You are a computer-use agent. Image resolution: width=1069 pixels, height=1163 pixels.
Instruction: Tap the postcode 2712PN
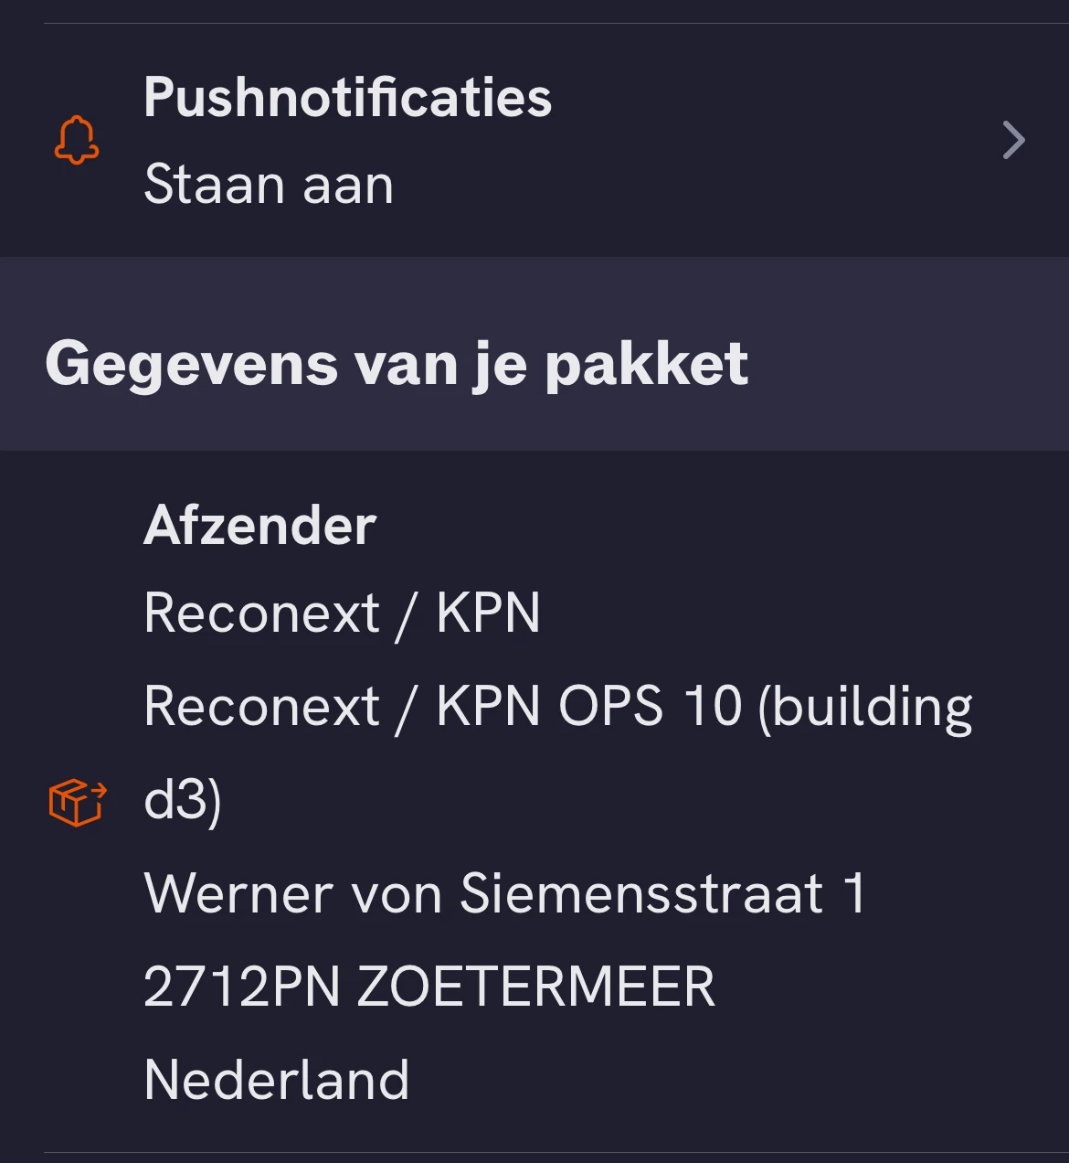241,987
